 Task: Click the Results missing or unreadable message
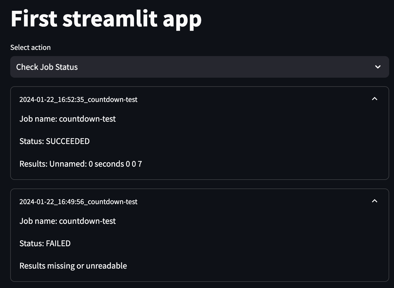(73, 266)
